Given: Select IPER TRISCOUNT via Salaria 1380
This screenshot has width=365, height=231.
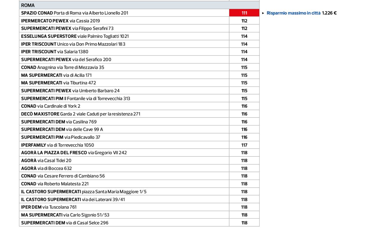Looking at the screenshot, I should coord(139,52).
